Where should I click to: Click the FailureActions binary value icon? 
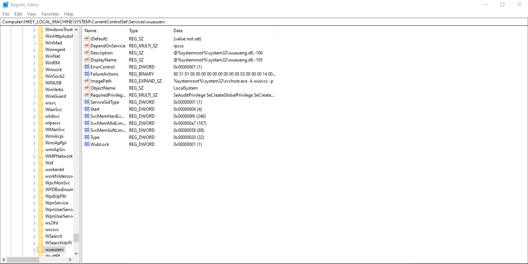pyautogui.click(x=87, y=74)
